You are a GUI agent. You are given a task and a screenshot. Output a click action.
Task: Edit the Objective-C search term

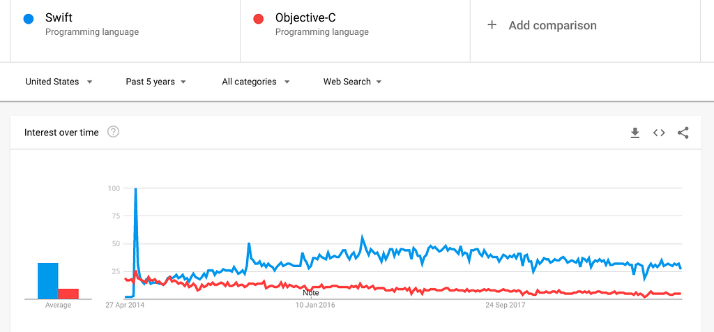[355, 25]
